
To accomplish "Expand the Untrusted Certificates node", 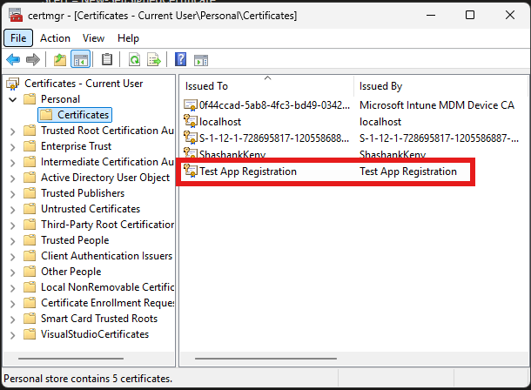I will pos(13,210).
